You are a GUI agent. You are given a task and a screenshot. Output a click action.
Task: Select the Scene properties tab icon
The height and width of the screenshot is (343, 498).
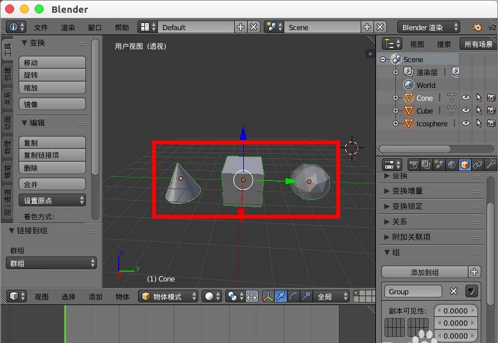pyautogui.click(x=439, y=165)
